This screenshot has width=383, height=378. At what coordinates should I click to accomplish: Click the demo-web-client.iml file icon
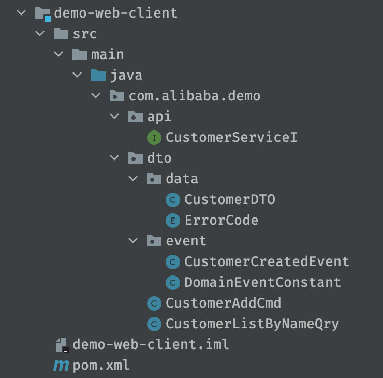62,345
